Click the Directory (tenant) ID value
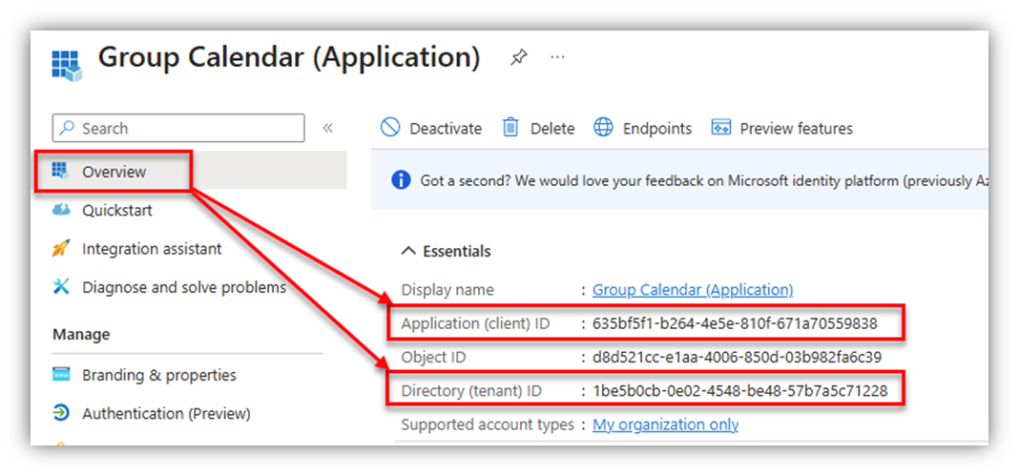This screenshot has height=476, width=1019. click(x=740, y=391)
